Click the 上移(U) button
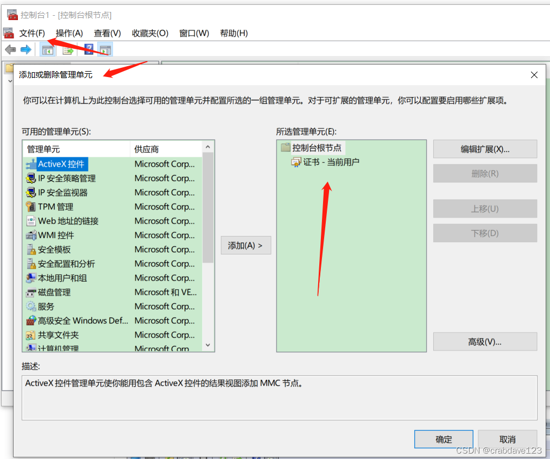The image size is (550, 459). (x=485, y=209)
